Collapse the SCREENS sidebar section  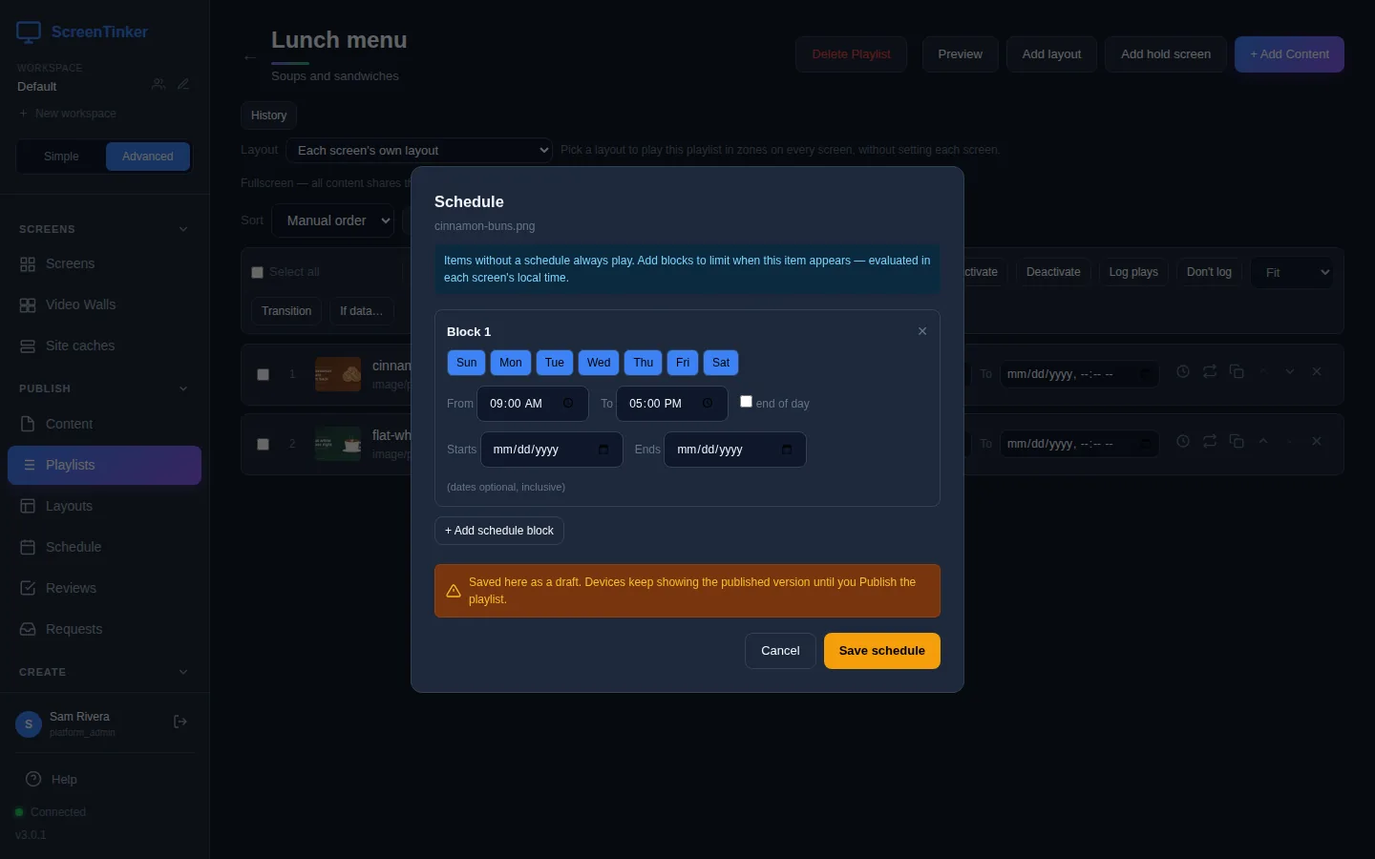click(x=183, y=229)
